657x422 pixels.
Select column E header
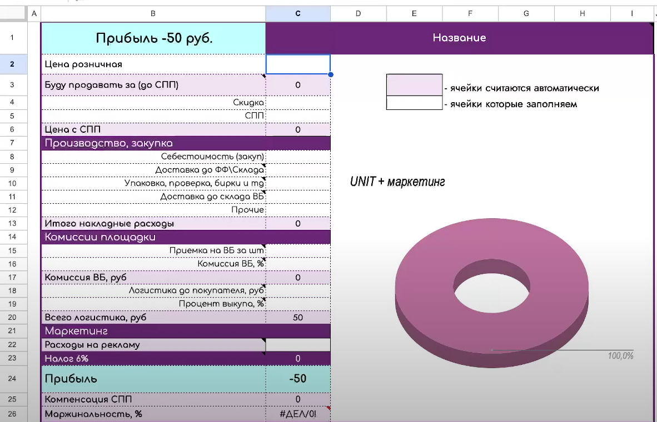pyautogui.click(x=414, y=13)
